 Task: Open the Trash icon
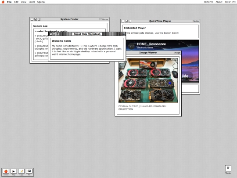point(228,170)
